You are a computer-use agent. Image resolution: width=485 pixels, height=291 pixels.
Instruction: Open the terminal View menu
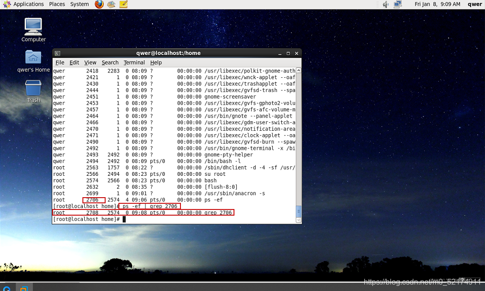click(x=90, y=63)
